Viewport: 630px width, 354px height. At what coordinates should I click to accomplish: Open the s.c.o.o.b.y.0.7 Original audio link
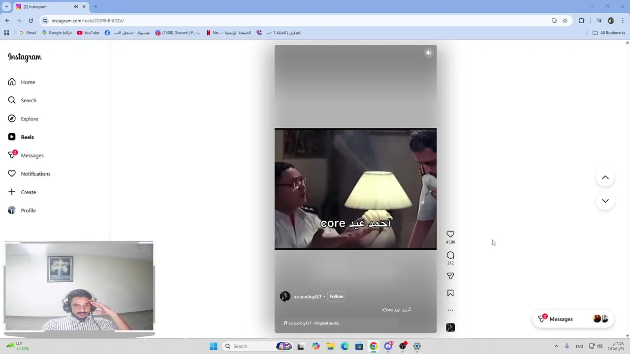pyautogui.click(x=311, y=323)
